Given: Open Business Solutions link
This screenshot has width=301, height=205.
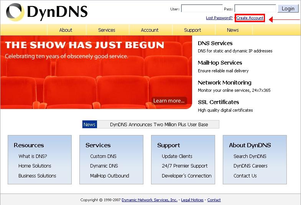Looking at the screenshot, I should click(37, 176).
